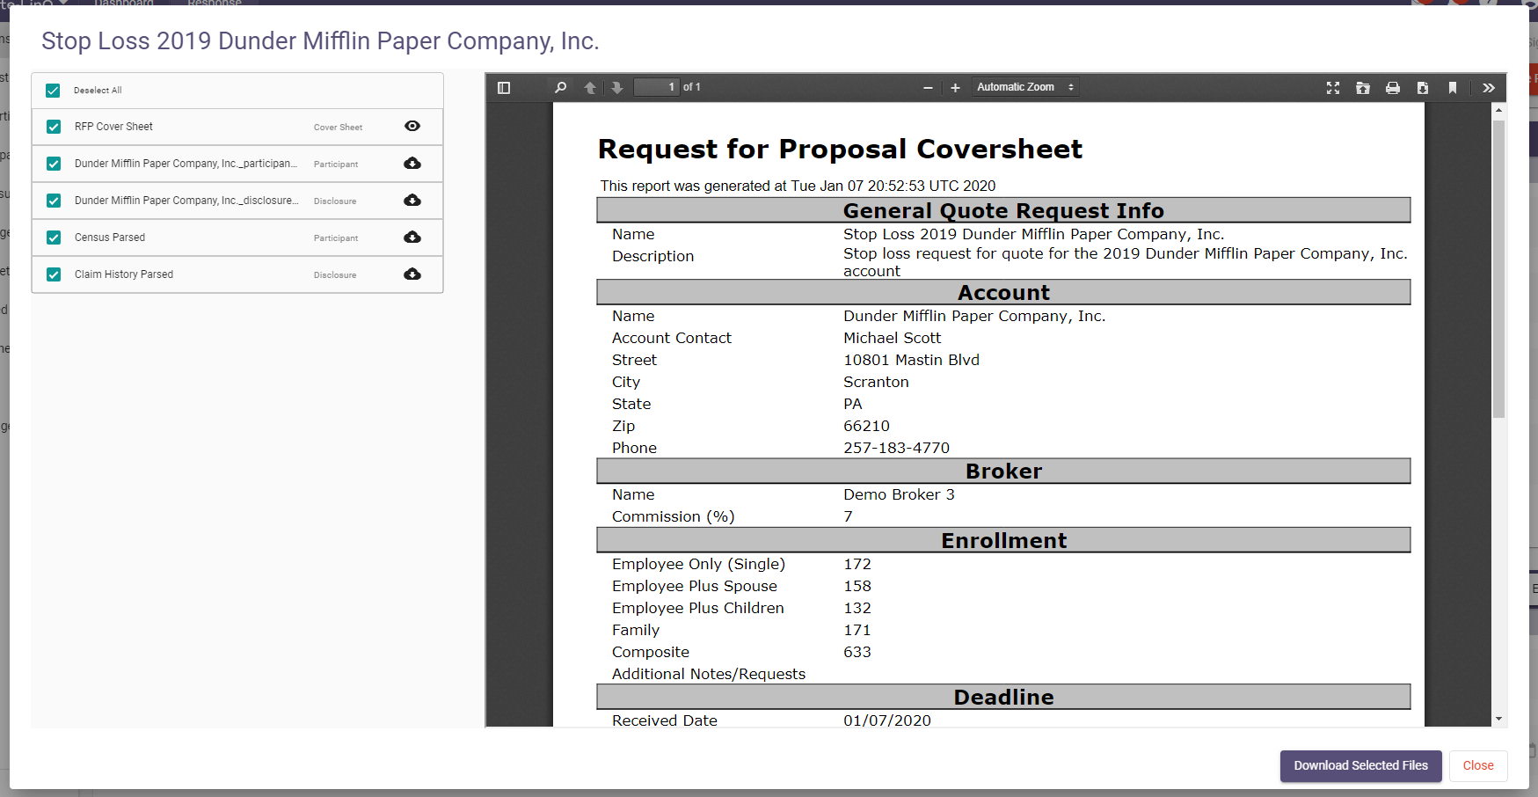
Task: Zoom out the PDF document
Action: pos(928,88)
